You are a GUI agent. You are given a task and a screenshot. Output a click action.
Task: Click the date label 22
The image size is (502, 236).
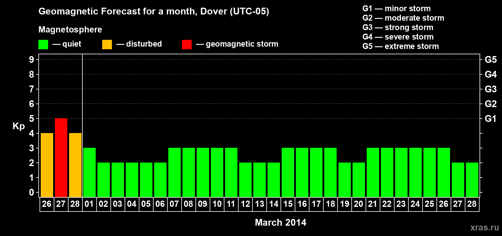pos(387,204)
